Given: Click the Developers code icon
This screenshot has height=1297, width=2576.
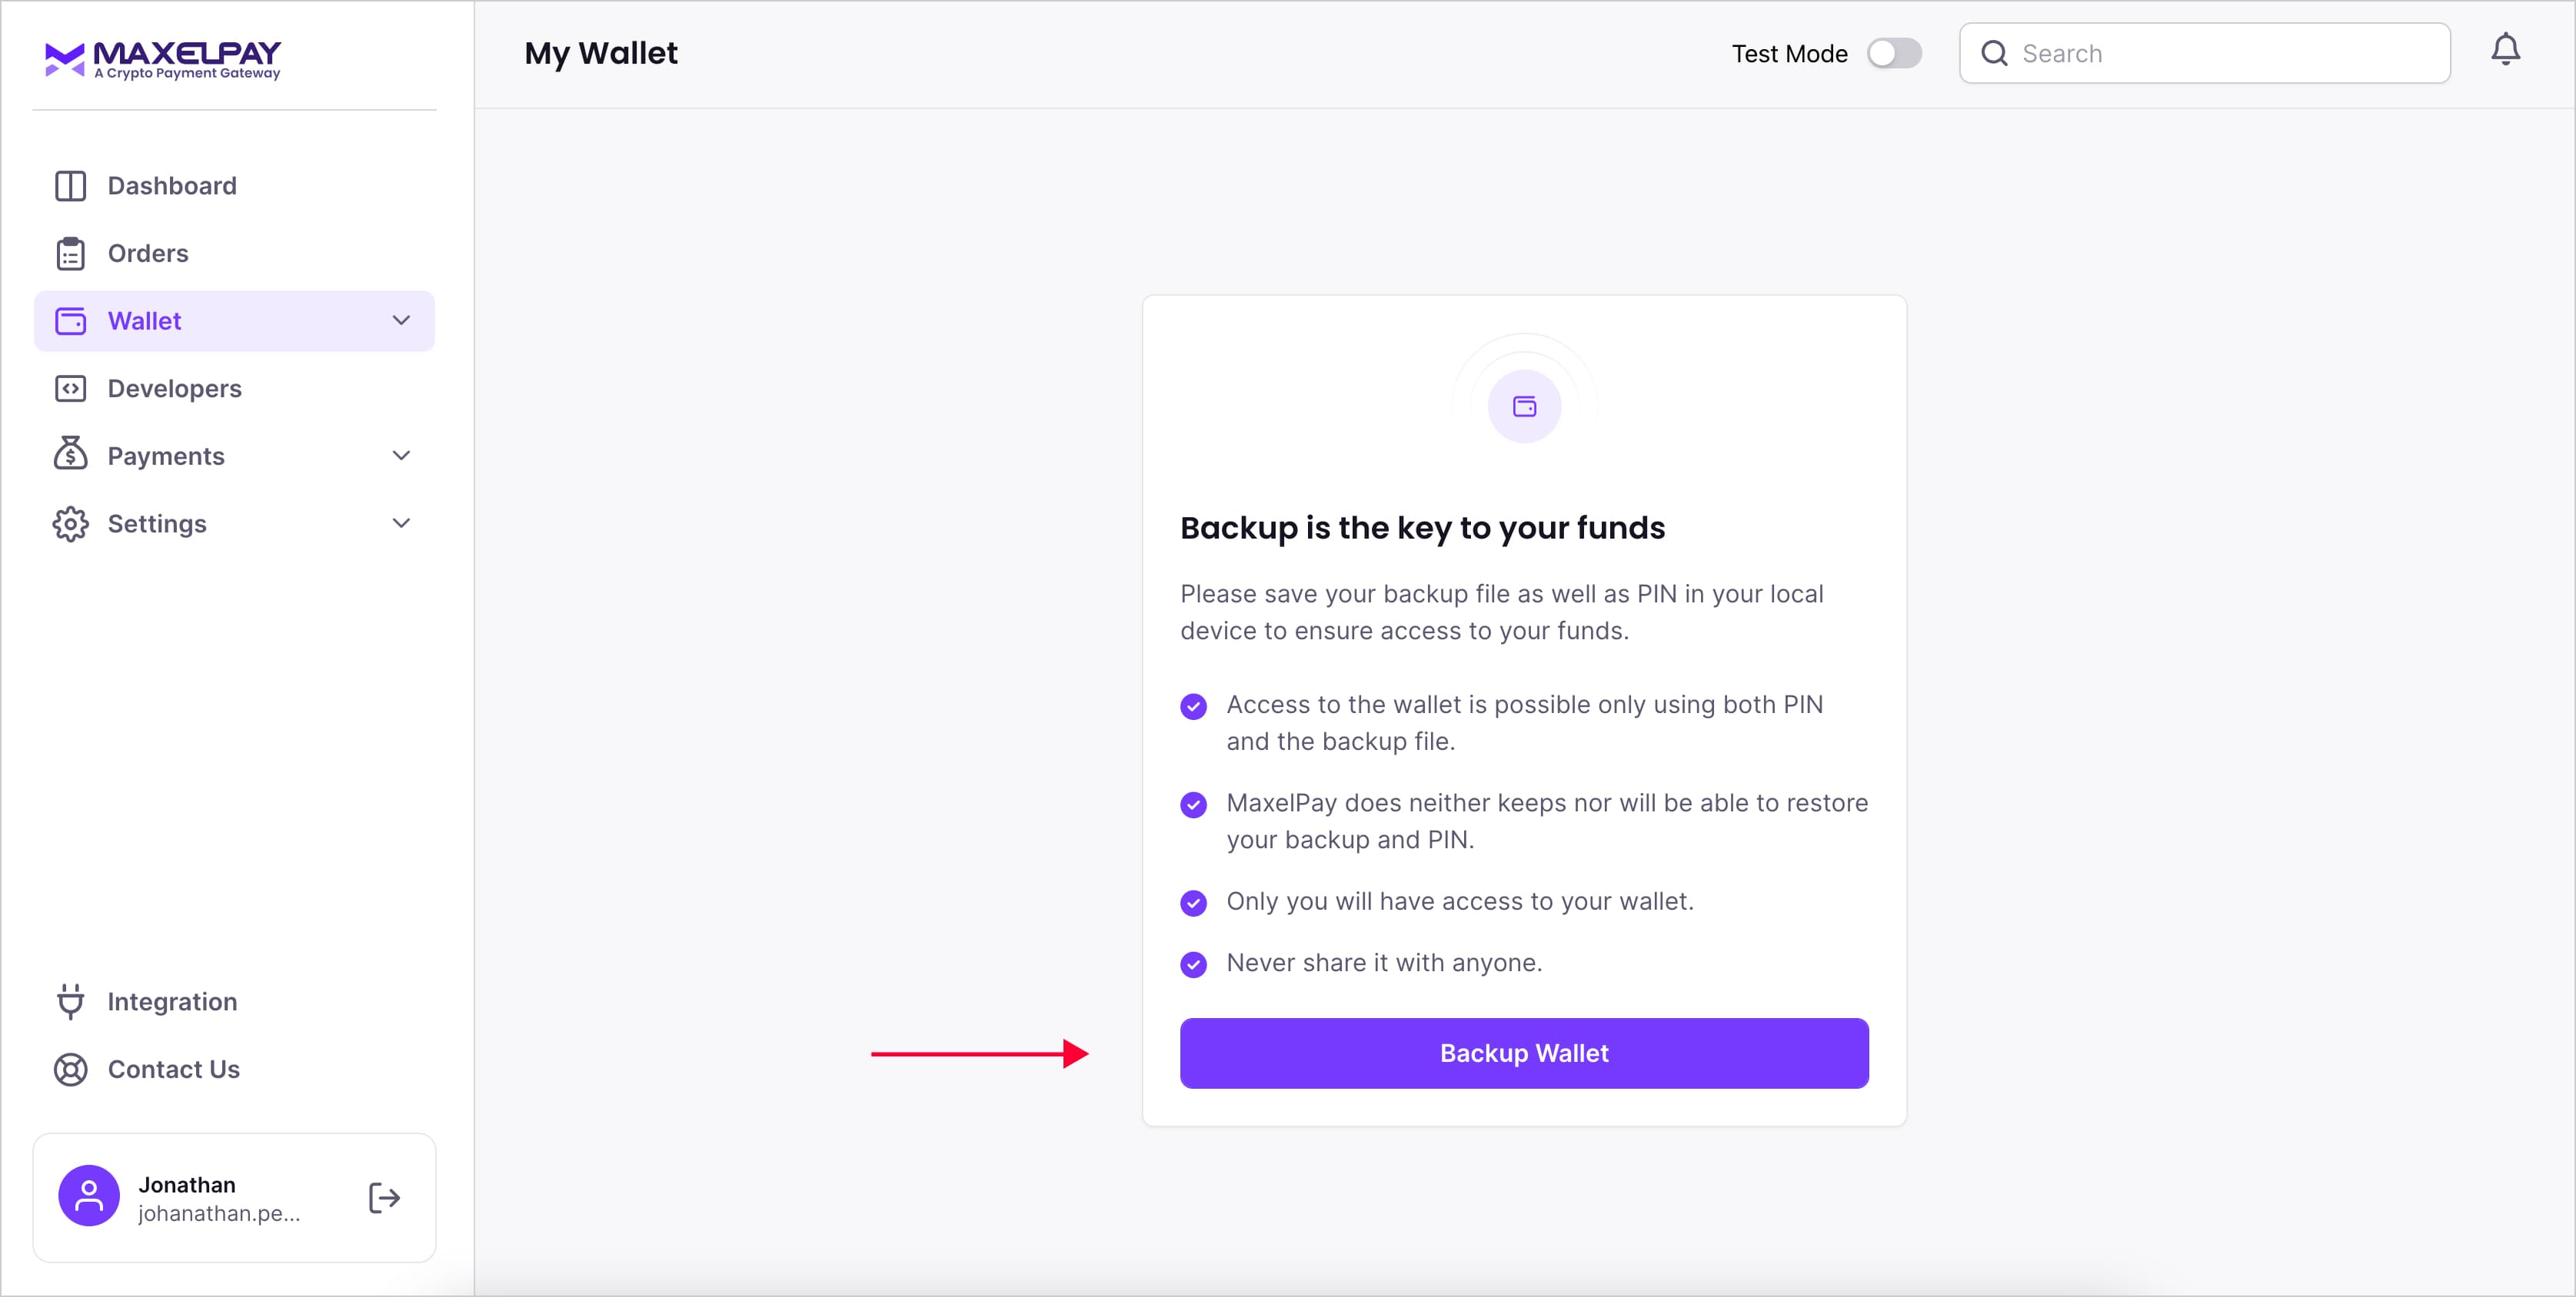Looking at the screenshot, I should [70, 388].
